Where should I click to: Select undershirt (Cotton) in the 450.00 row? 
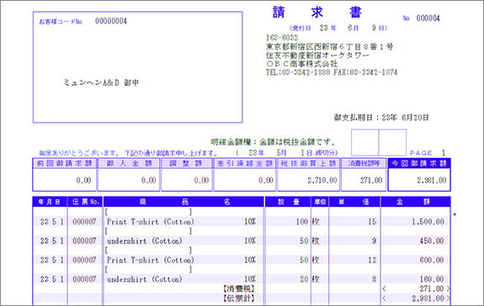click(145, 240)
